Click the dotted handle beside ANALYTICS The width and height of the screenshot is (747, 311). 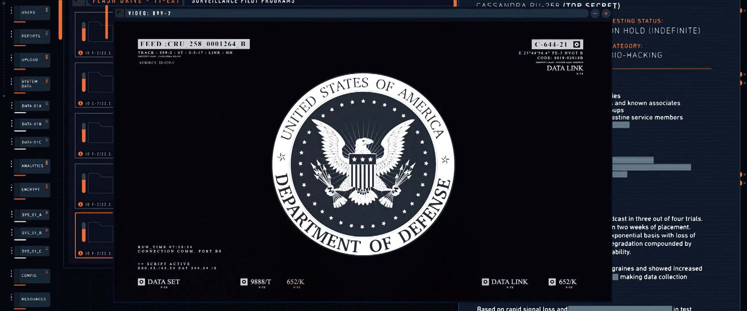pos(11,164)
